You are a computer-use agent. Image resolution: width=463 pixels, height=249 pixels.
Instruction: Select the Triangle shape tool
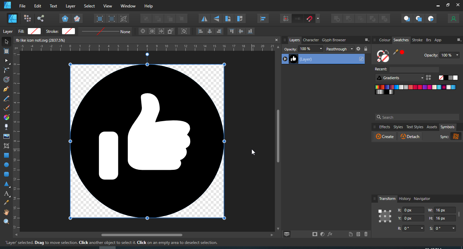pos(6,184)
